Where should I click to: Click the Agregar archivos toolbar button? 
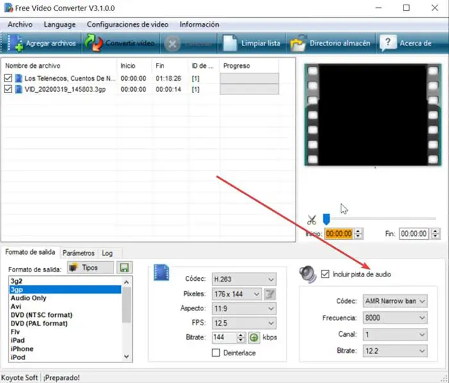42,43
